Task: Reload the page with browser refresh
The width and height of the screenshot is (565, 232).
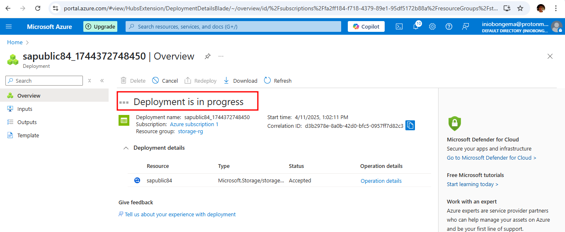Action: (x=38, y=8)
